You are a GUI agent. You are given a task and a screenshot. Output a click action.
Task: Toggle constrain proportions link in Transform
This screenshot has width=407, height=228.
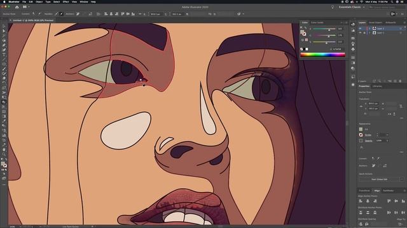401,106
